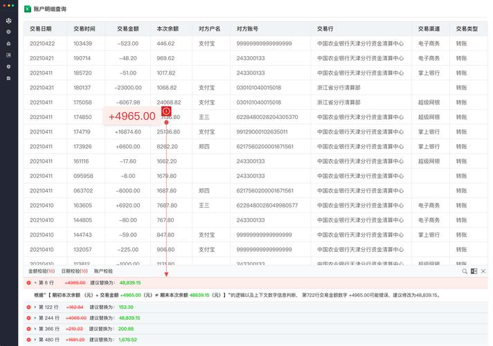Select date cell 20210431
This screenshot has height=346, width=493.
(x=42, y=88)
